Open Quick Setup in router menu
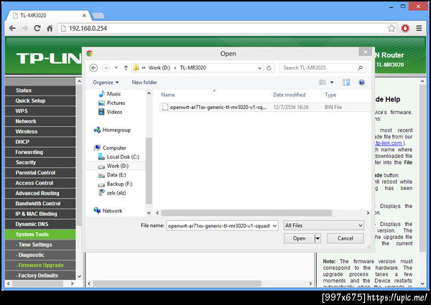Screen dimensions: 431x305 (x=40, y=100)
